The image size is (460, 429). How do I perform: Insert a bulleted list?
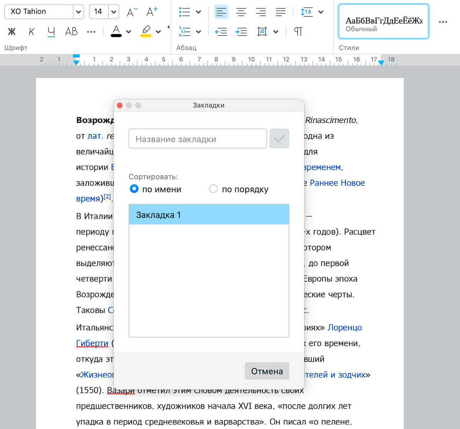(x=184, y=12)
